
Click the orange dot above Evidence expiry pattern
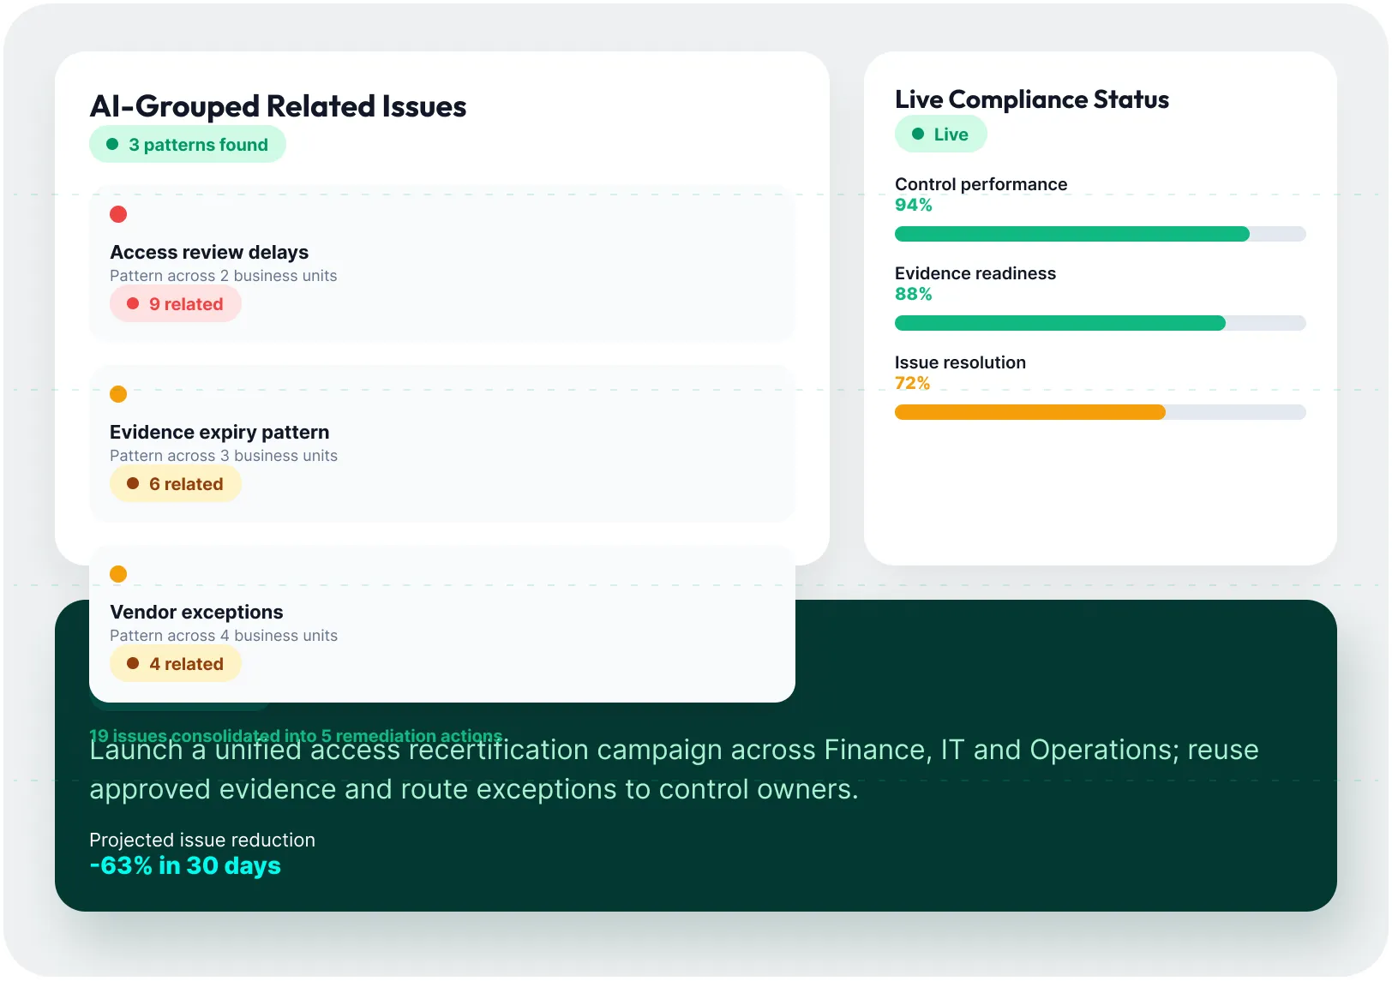(118, 394)
